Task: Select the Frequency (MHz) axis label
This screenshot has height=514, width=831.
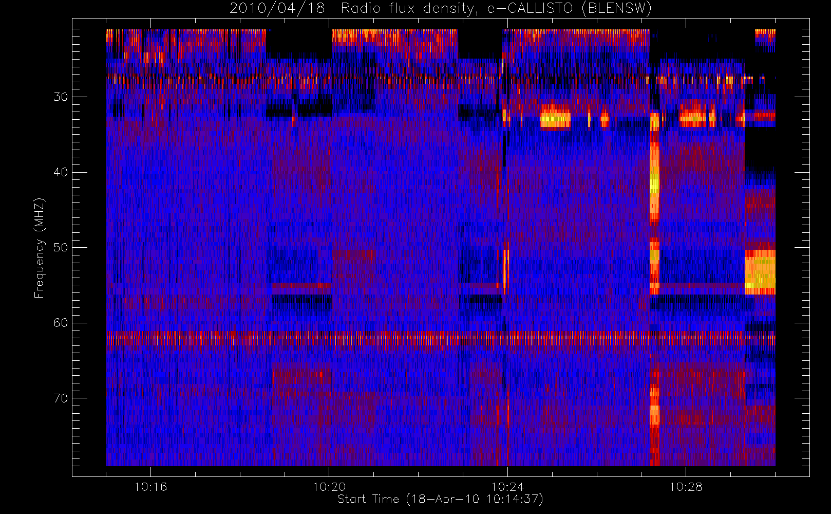Action: pos(40,248)
